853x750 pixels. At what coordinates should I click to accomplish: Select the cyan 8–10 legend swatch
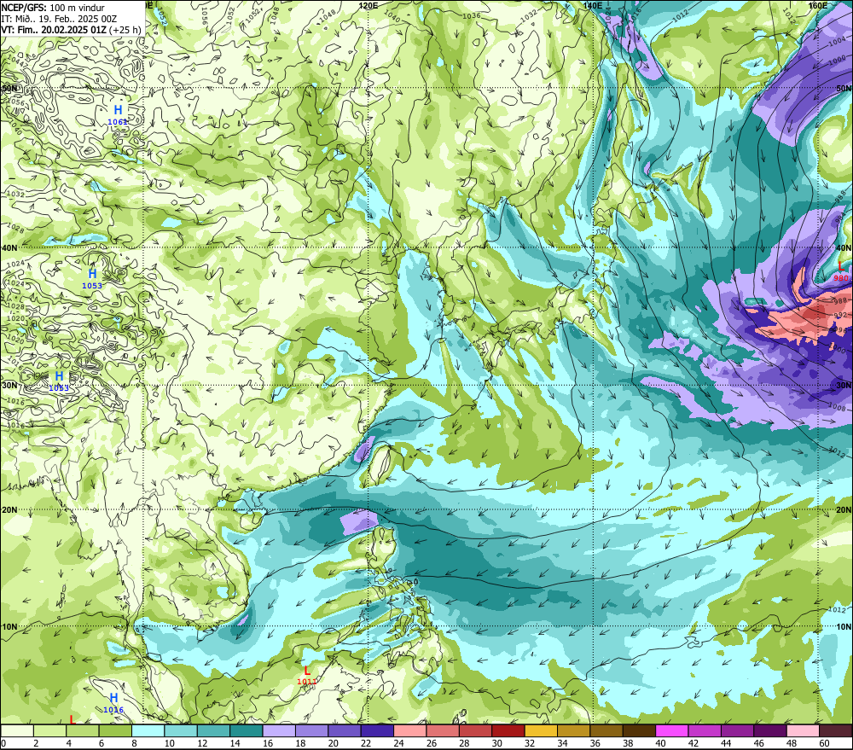[148, 730]
